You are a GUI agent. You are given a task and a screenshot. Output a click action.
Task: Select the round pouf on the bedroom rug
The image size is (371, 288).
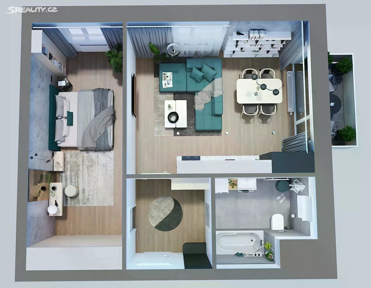71,191
